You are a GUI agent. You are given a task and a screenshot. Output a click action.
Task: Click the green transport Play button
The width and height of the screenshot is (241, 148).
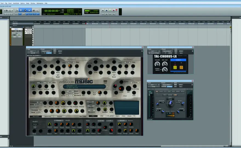110,10
